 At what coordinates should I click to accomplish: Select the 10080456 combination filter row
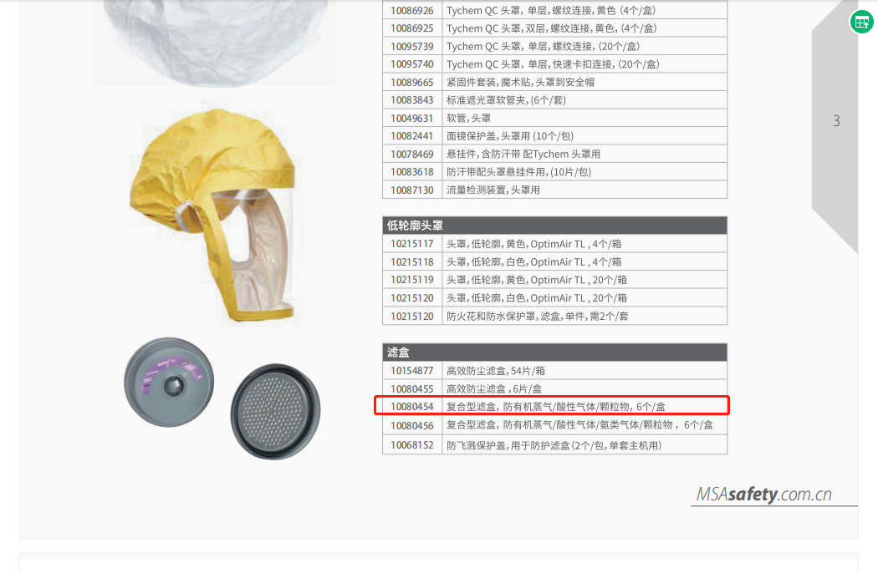tap(555, 425)
